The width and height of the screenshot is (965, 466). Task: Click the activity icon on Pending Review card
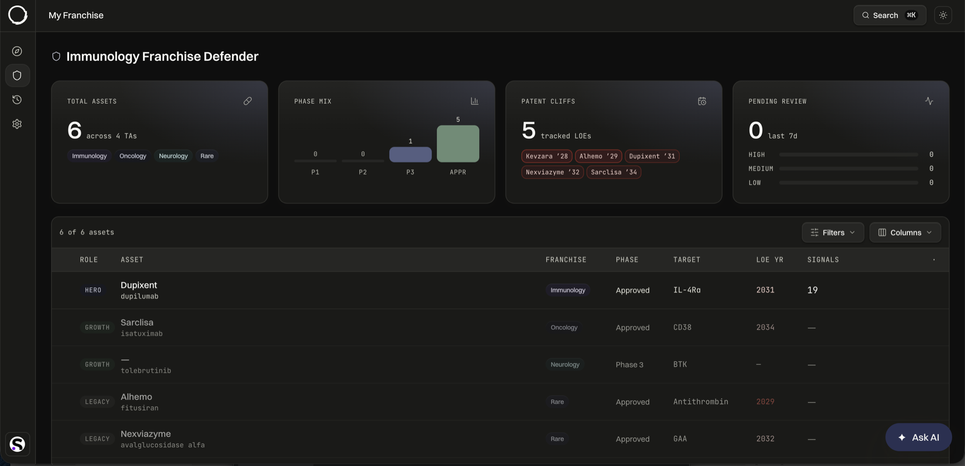[x=929, y=101]
